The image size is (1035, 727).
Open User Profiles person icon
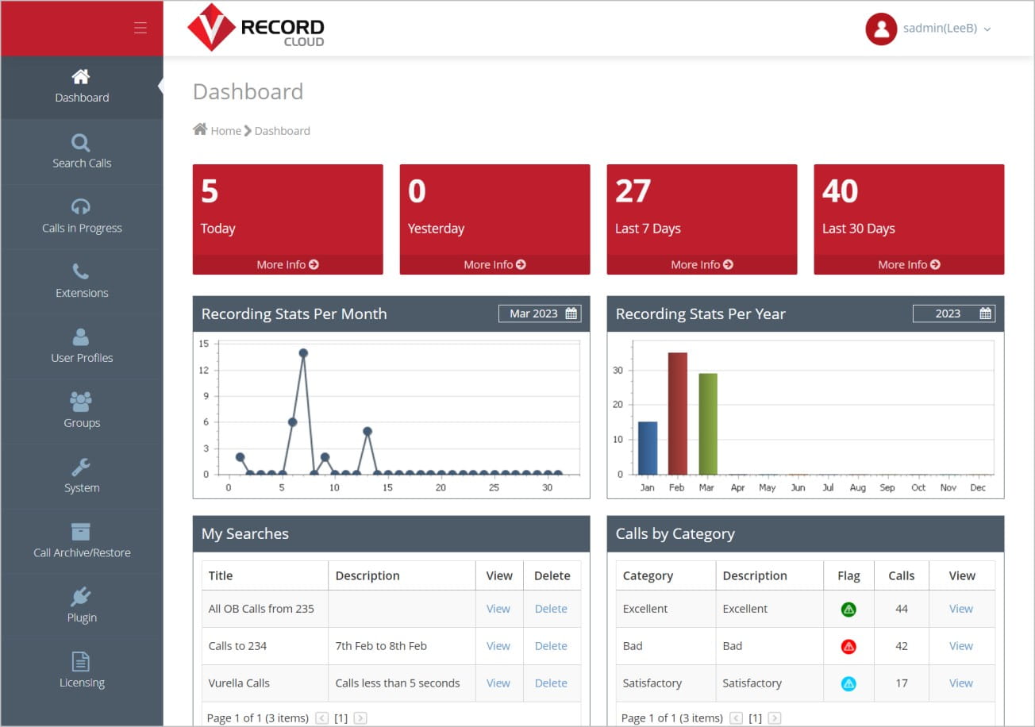[81, 337]
